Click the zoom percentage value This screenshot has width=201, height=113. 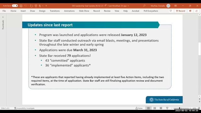194,108
